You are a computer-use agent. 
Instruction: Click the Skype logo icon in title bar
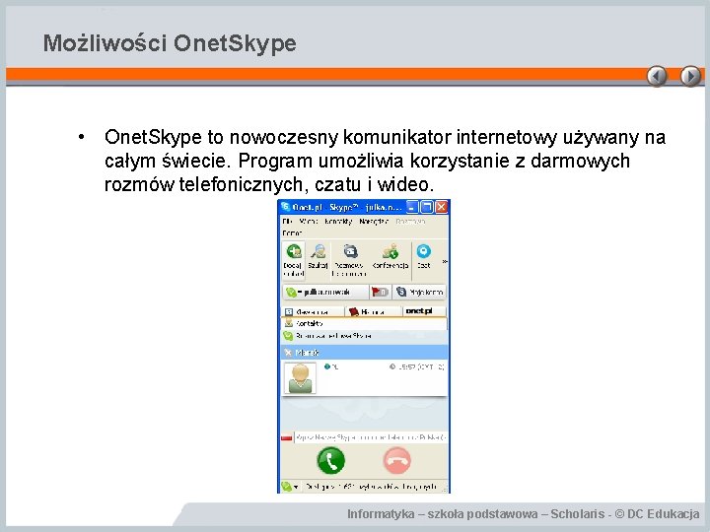click(x=286, y=207)
